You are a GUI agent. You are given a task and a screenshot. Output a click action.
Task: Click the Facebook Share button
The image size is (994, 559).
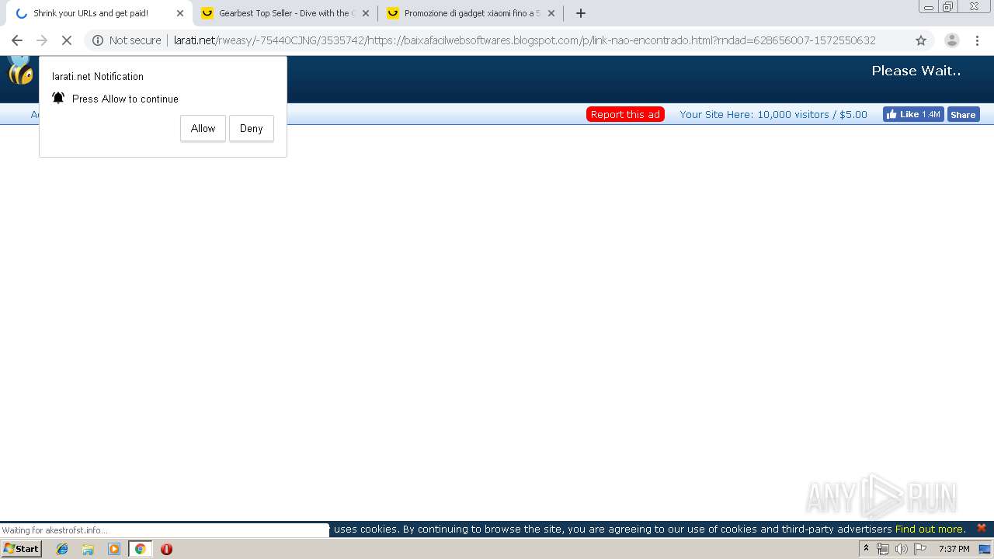pos(963,114)
